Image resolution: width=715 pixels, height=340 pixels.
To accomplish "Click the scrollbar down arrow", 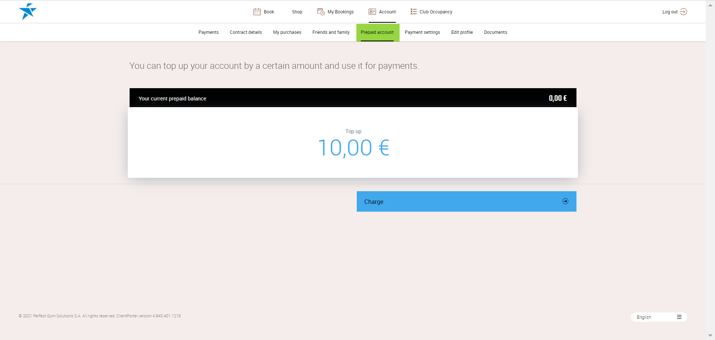I will point(710,336).
